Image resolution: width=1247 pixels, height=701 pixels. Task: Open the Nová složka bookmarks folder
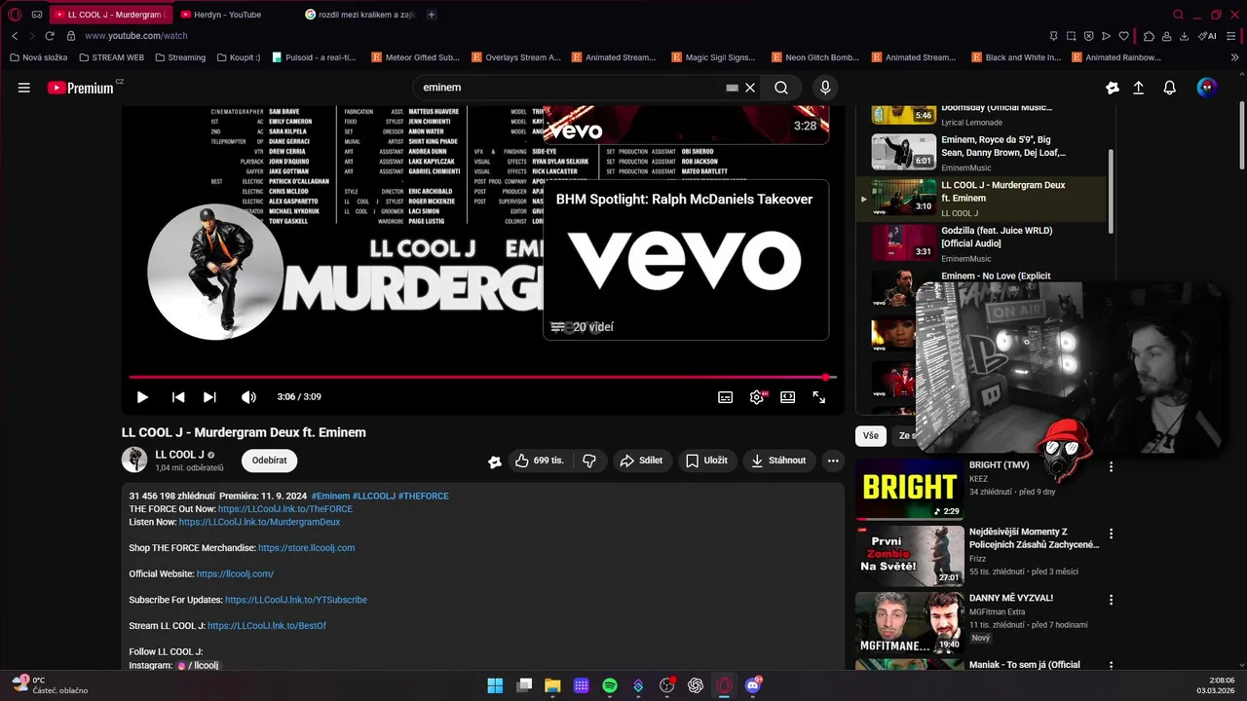point(38,57)
